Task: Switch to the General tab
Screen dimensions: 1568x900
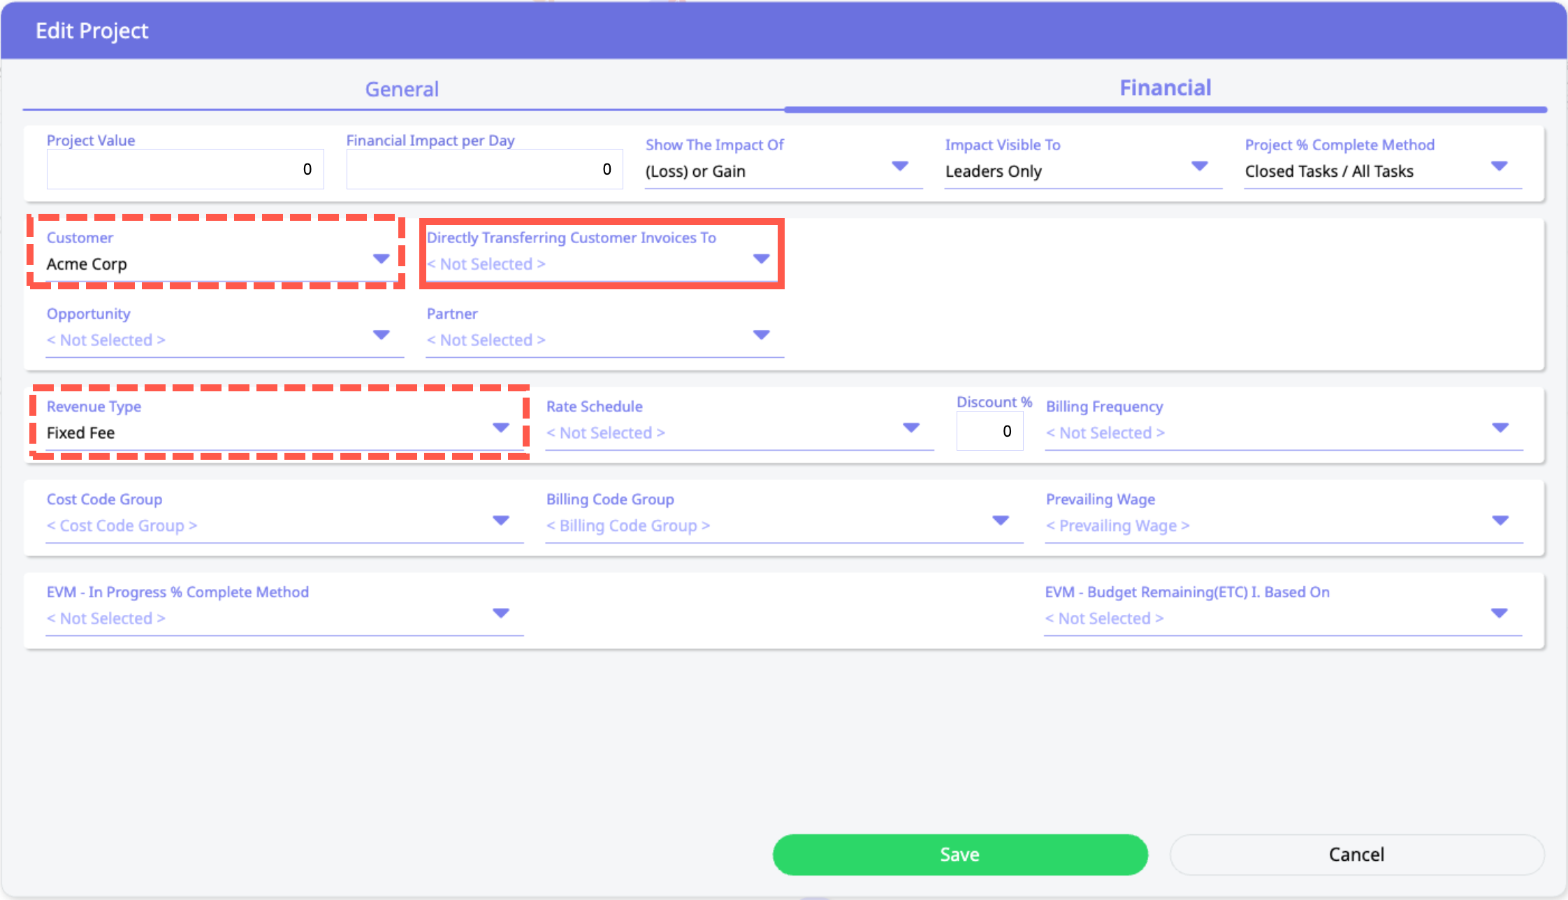Action: pos(402,89)
